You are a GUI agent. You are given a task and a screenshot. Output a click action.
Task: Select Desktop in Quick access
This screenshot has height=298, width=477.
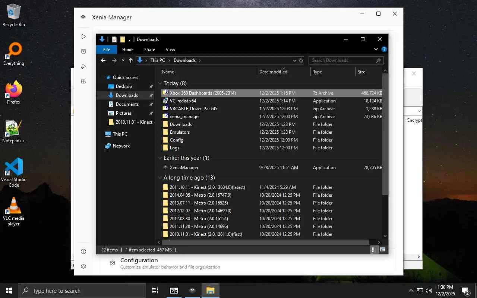(124, 86)
